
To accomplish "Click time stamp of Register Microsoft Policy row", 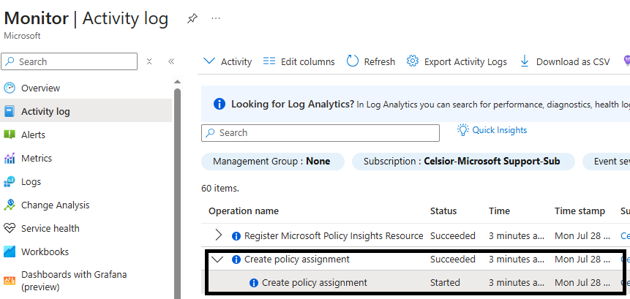I will [x=583, y=235].
